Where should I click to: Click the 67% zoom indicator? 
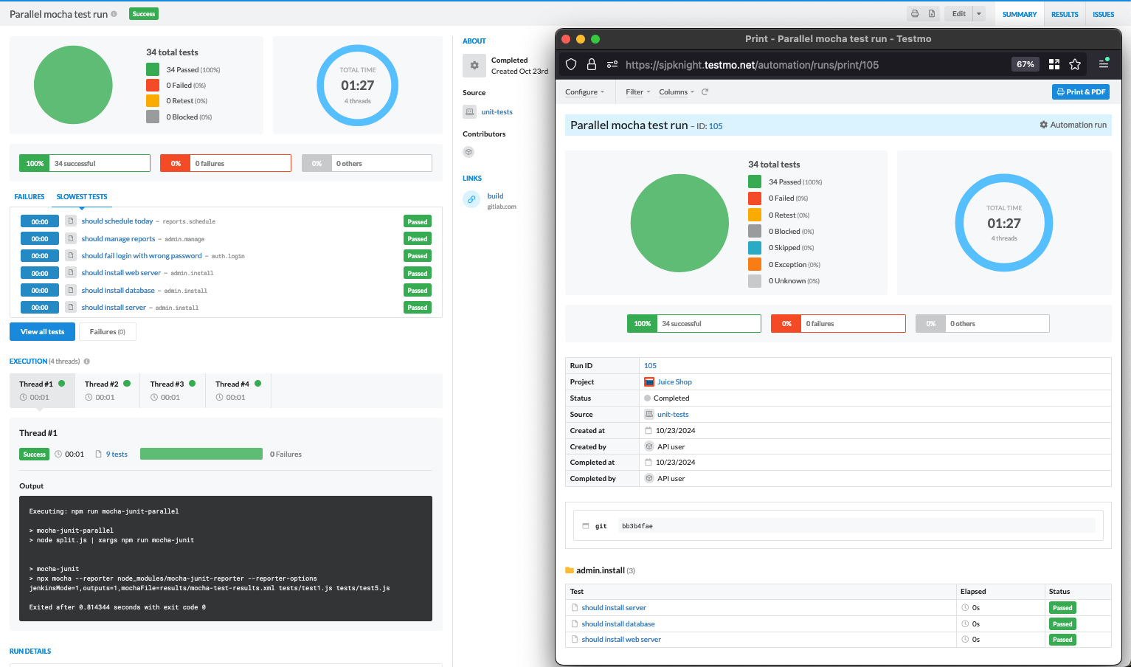point(1025,64)
